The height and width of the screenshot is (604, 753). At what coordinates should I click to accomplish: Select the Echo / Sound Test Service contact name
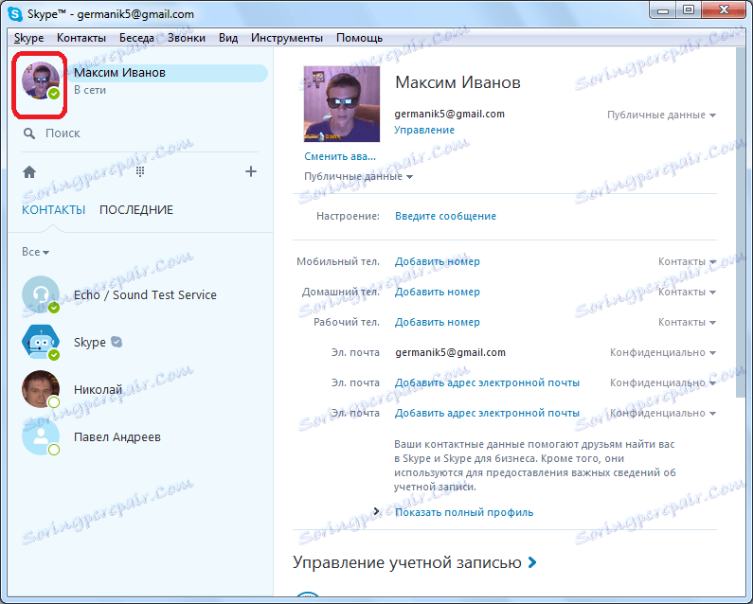tap(145, 294)
